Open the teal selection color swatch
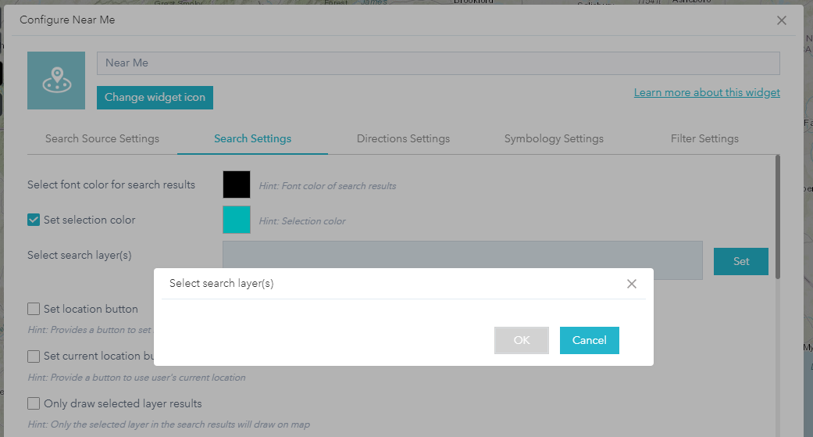813x437 pixels. coord(237,220)
